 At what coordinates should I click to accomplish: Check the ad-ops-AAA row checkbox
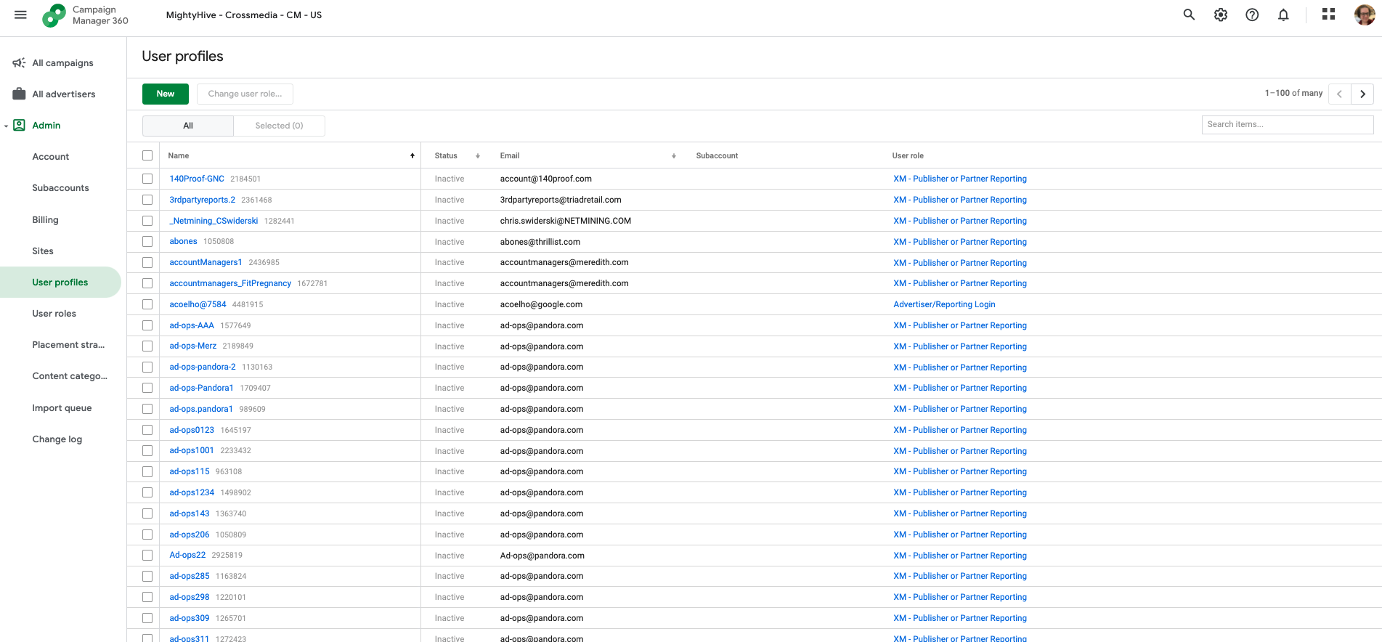pos(147,325)
